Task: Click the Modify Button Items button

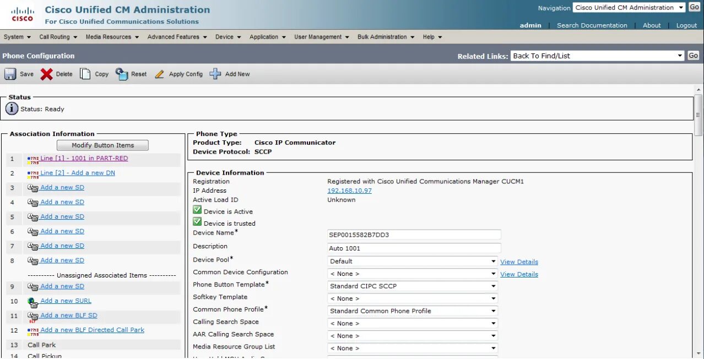Action: (103, 145)
